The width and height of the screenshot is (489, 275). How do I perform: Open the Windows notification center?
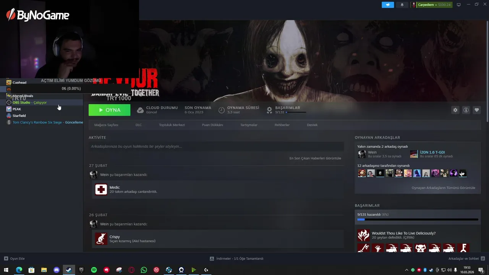click(x=481, y=270)
